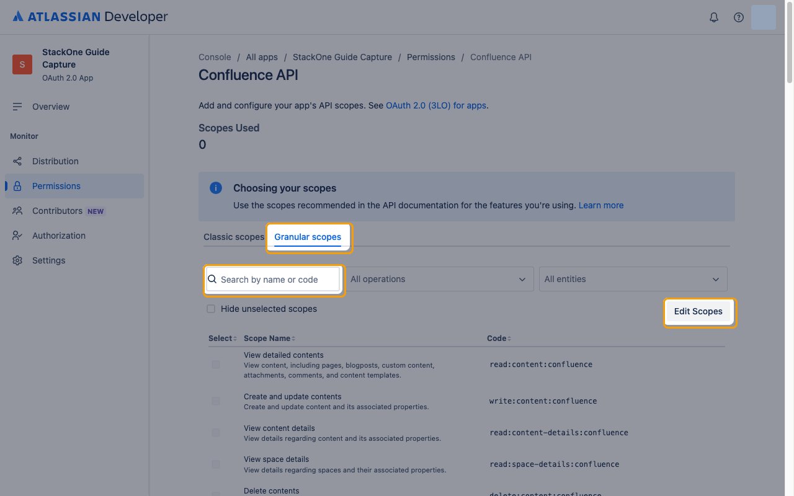This screenshot has width=794, height=496.
Task: Click the Permissions lock icon
Action: point(17,186)
